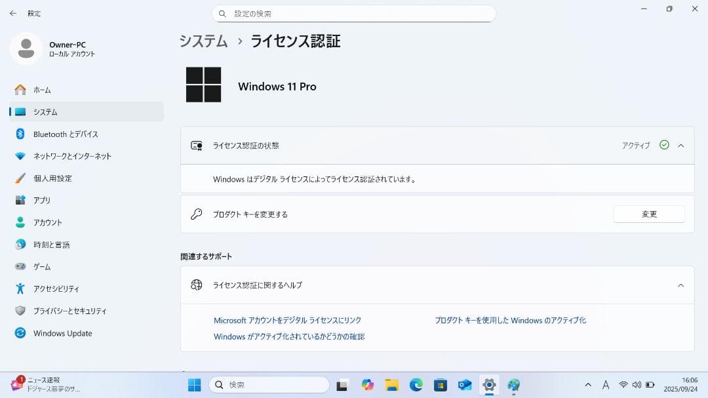Expand hidden icons with the tray chevron
The image size is (708, 398).
[588, 384]
